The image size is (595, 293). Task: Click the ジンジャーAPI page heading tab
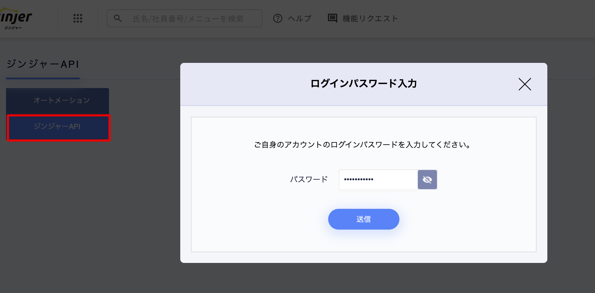pyautogui.click(x=43, y=65)
